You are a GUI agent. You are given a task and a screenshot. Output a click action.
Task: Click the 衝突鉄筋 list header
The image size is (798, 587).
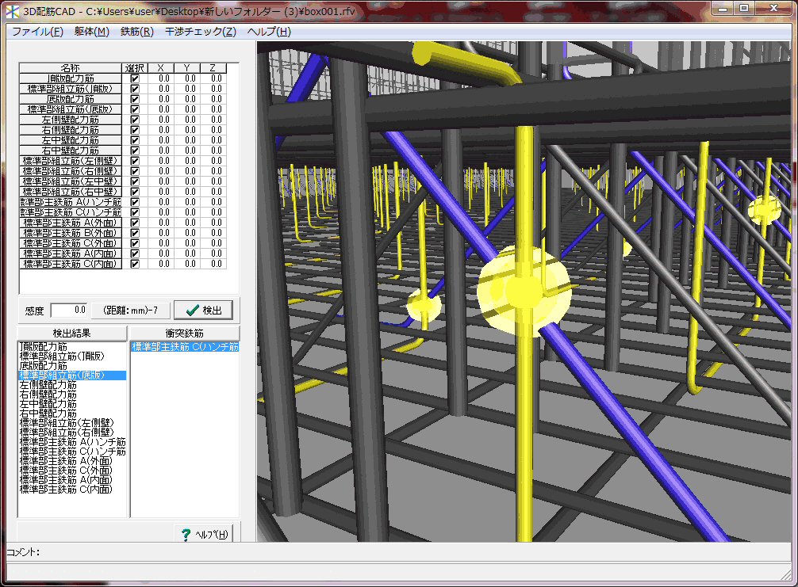click(x=184, y=333)
